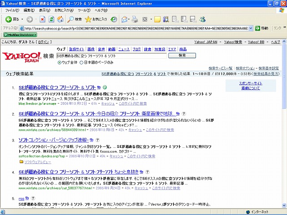Open the edit icon dropdown arrow
287x215 pixels.
[x=151, y=19]
